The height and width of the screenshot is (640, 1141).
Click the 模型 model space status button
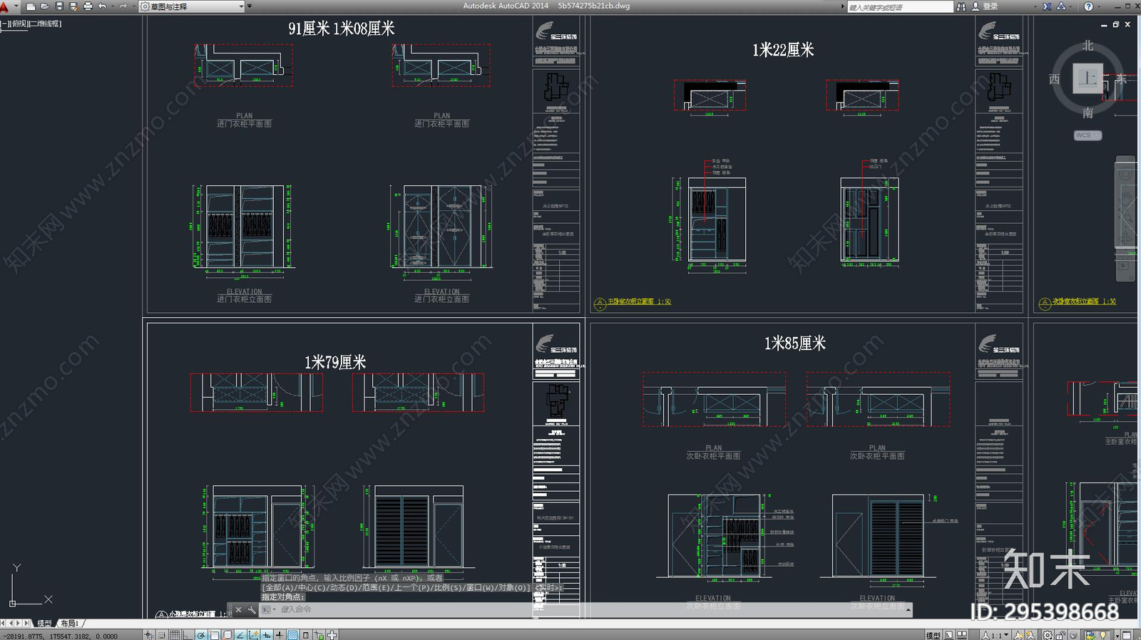[x=933, y=635]
